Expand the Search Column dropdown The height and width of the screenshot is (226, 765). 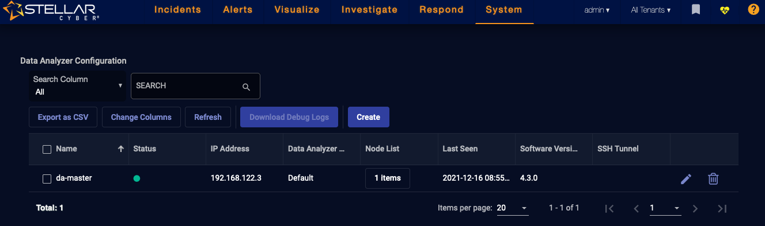78,85
